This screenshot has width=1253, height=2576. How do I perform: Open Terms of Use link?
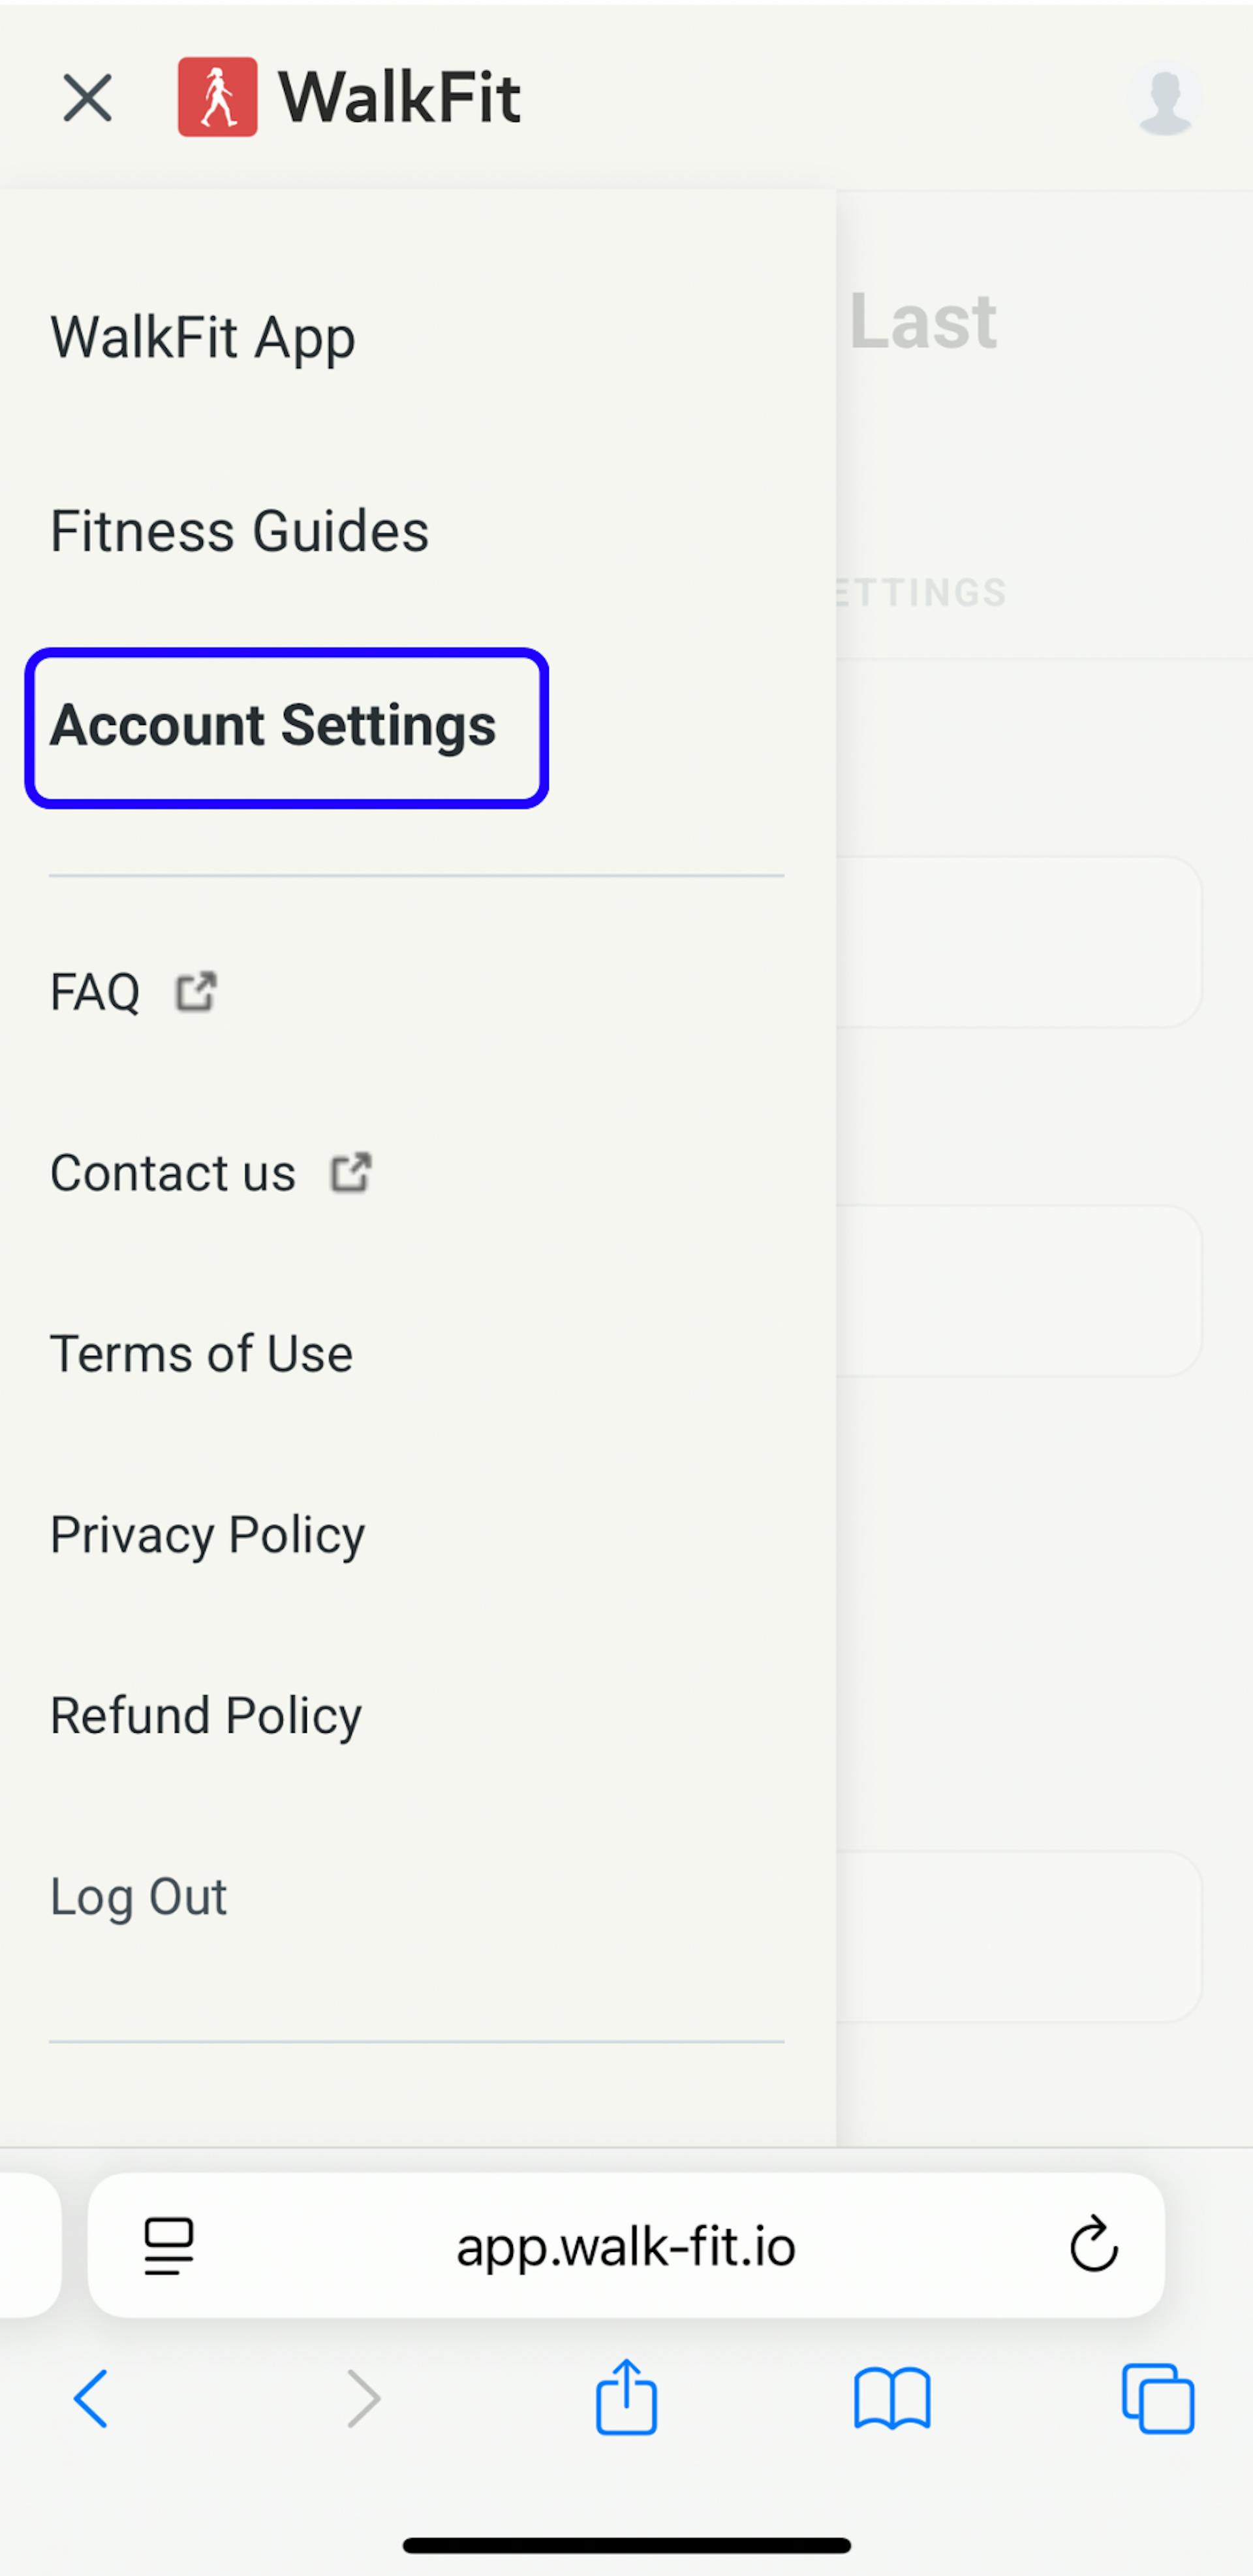pos(202,1354)
